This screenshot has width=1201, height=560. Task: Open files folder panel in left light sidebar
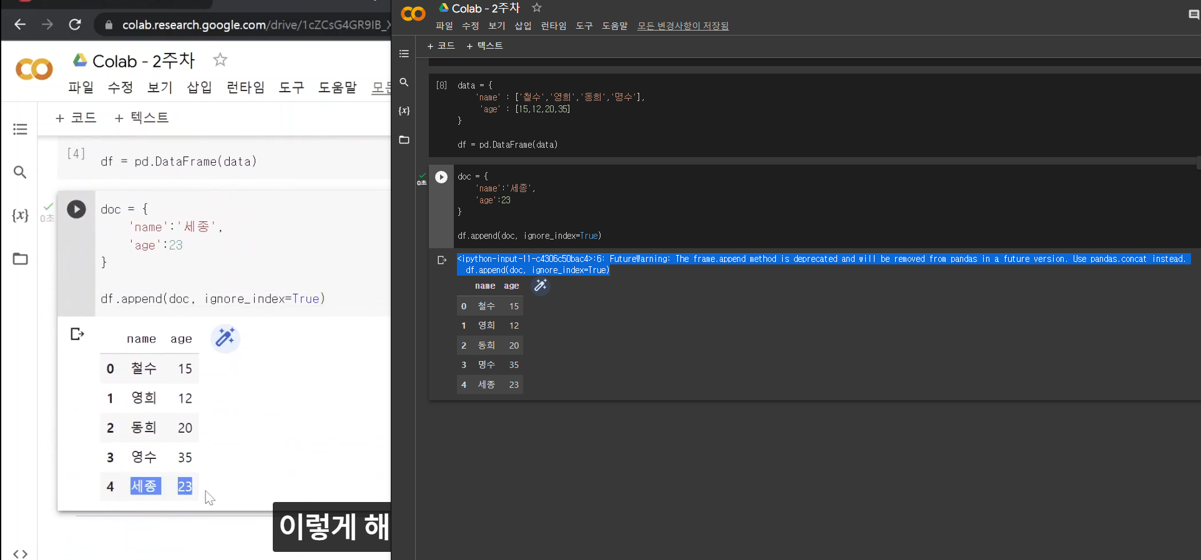click(20, 259)
